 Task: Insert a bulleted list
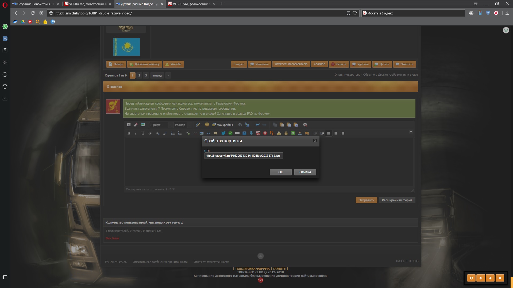coord(173,133)
